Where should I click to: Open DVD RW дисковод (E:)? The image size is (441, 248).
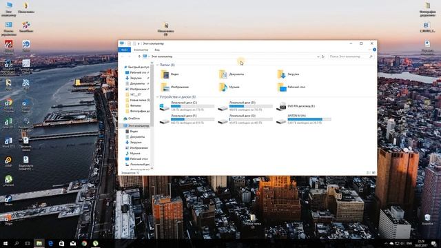click(296, 106)
